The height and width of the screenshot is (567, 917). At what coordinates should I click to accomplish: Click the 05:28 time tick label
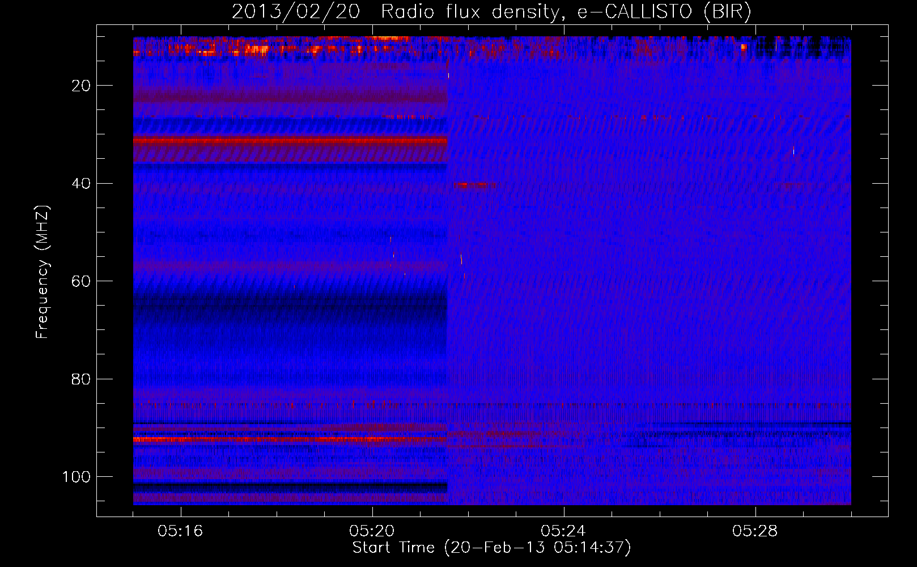[755, 531]
